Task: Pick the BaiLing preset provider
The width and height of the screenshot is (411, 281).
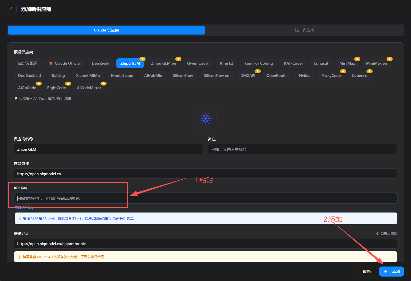Action: click(x=58, y=75)
